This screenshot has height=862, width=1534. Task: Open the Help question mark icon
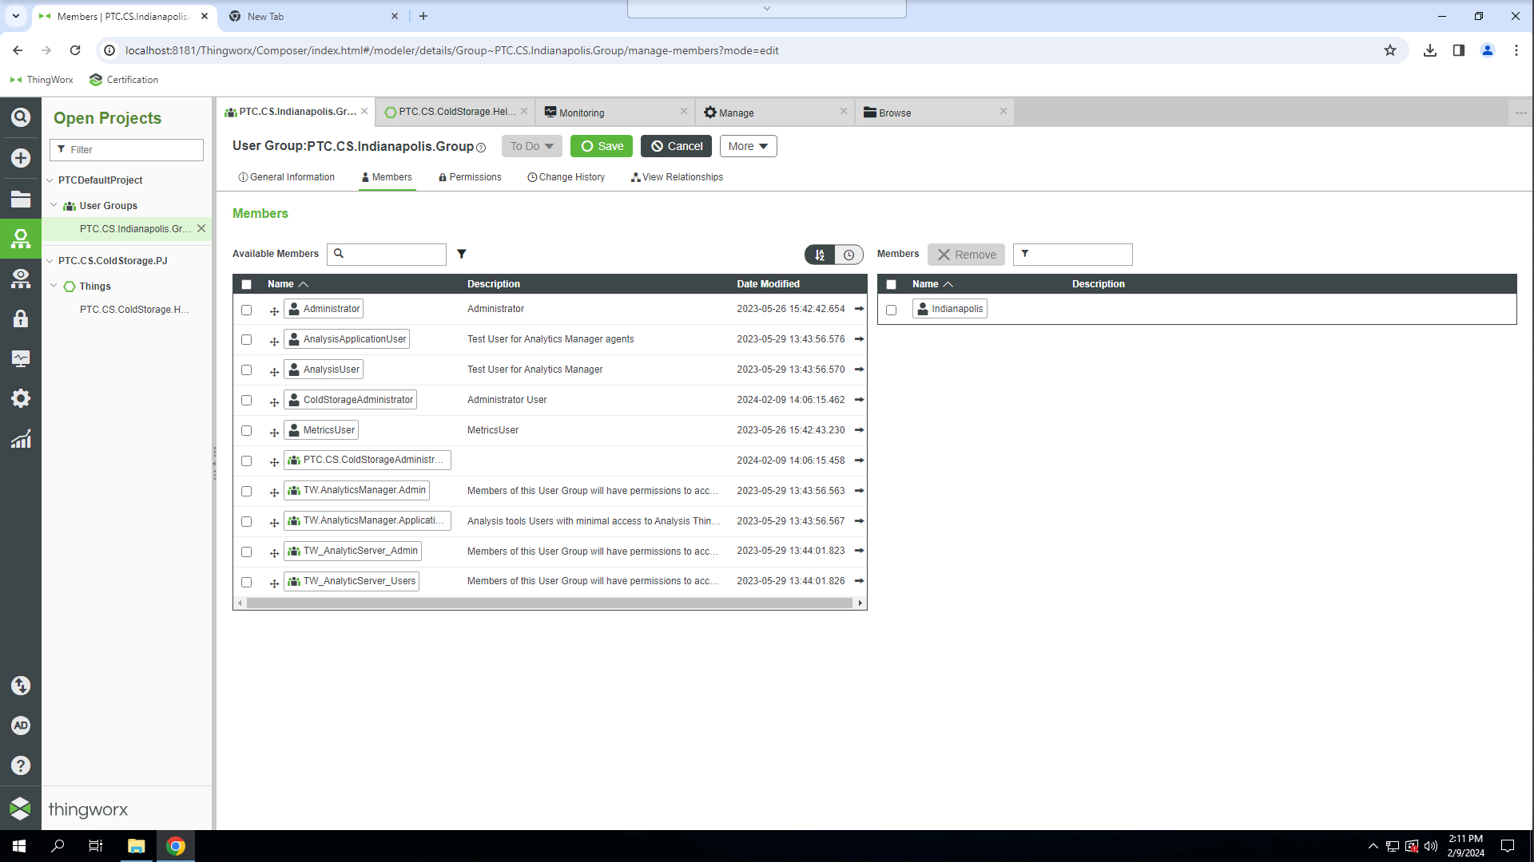click(x=21, y=765)
